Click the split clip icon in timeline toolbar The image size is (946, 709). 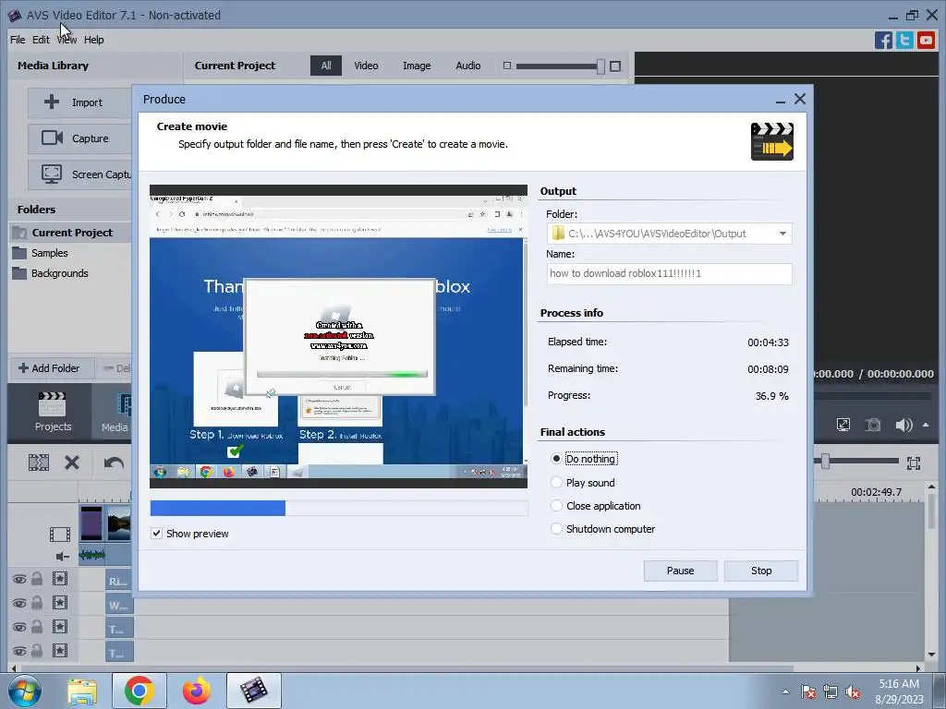point(39,463)
